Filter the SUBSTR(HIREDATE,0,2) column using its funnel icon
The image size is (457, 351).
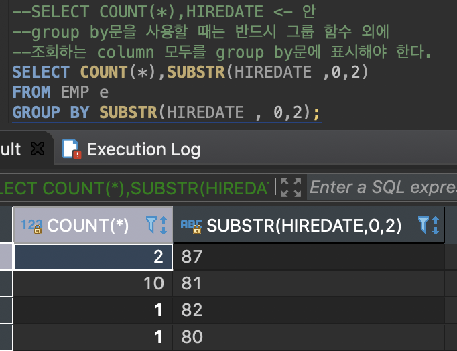point(423,225)
